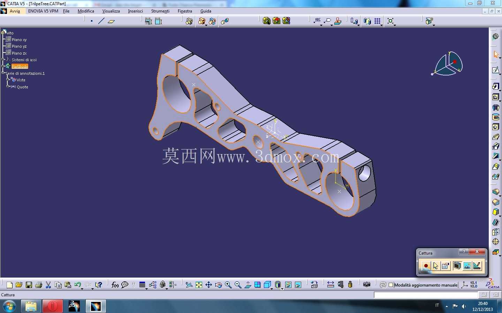This screenshot has height=313, width=502.
Task: Select the highlighted PartBody tree item
Action: pyautogui.click(x=20, y=66)
